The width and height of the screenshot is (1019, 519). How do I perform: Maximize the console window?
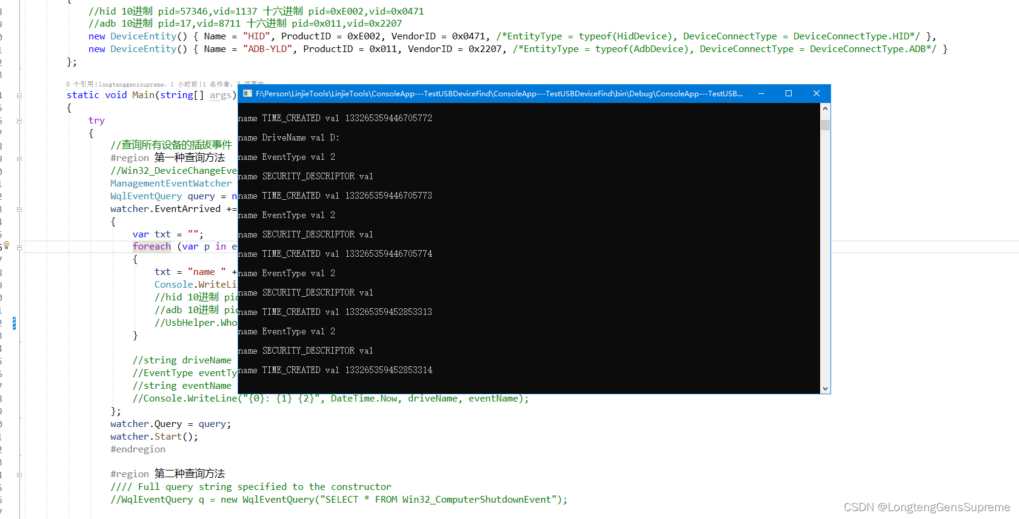pos(789,93)
